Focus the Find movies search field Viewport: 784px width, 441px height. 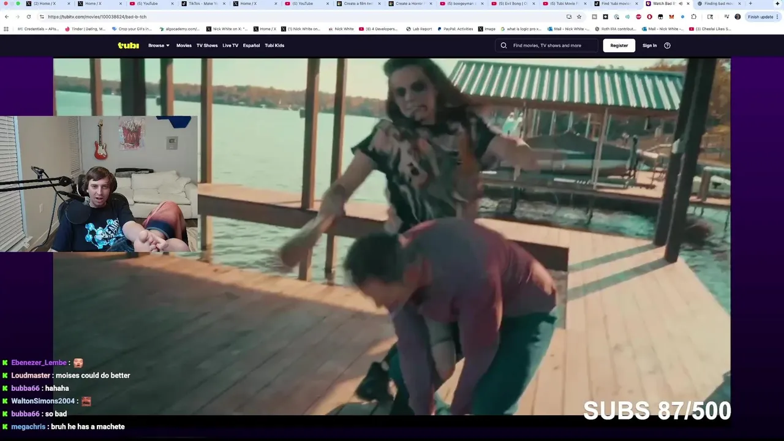tap(546, 45)
